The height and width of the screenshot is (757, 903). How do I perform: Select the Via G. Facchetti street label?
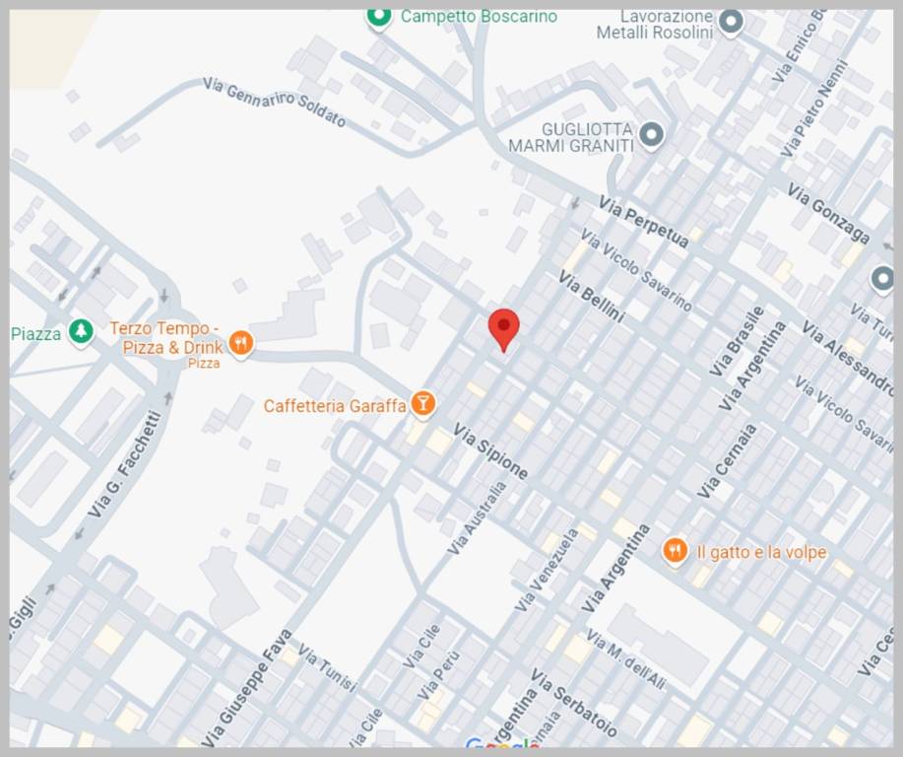point(124,464)
